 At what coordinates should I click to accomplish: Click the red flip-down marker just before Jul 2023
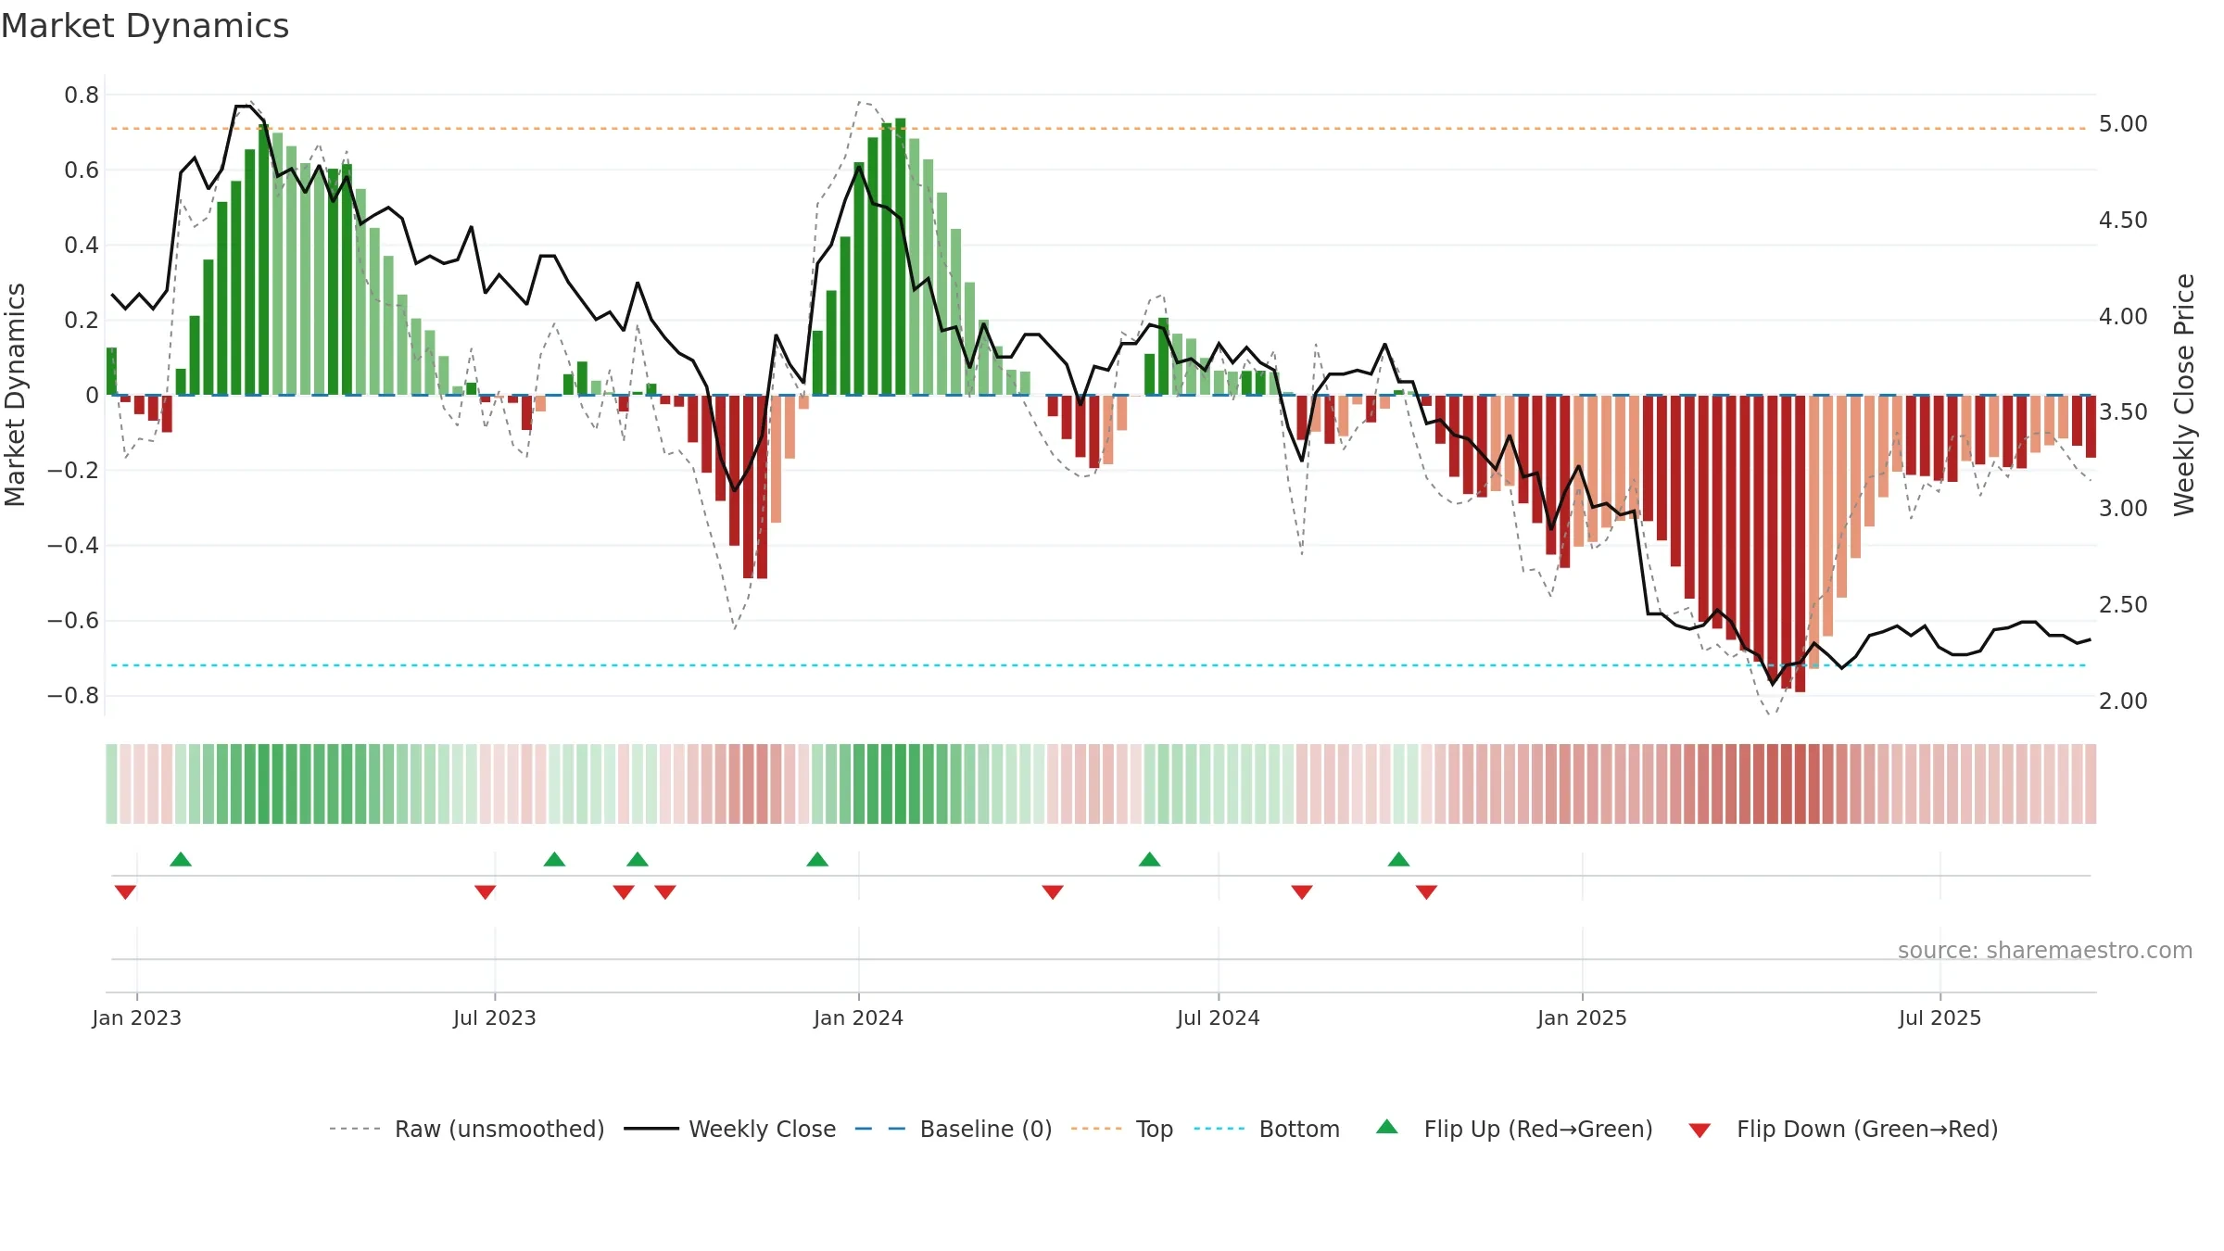(x=485, y=892)
